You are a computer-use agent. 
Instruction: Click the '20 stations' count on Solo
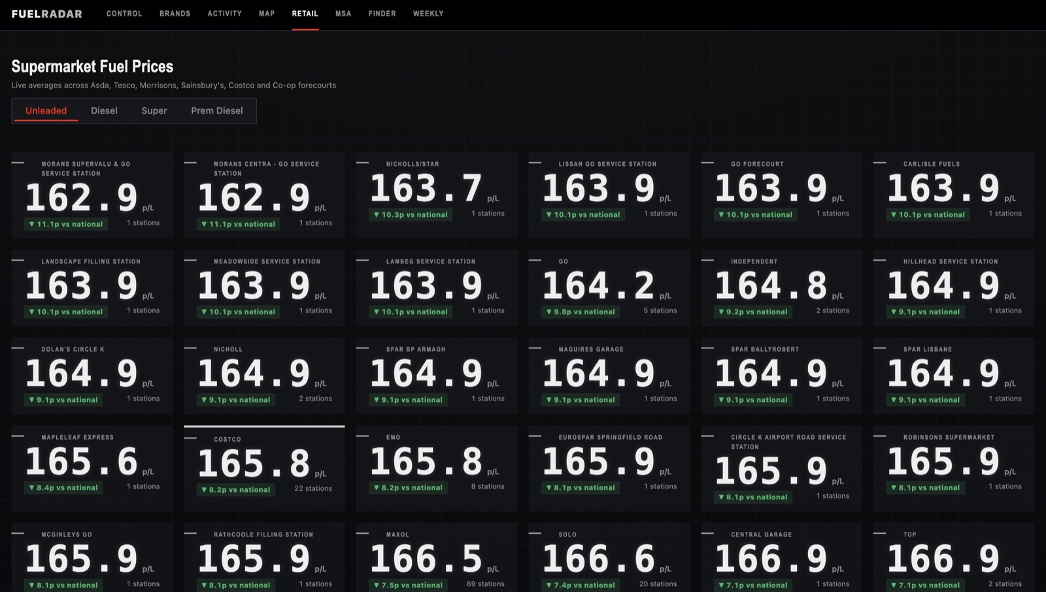click(x=658, y=584)
